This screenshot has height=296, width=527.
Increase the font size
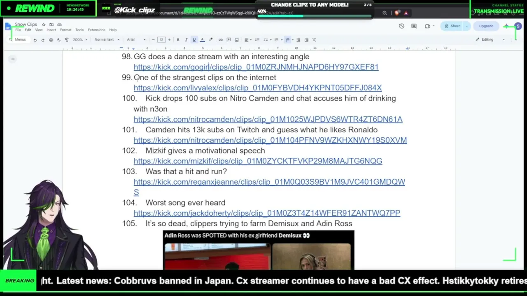169,40
